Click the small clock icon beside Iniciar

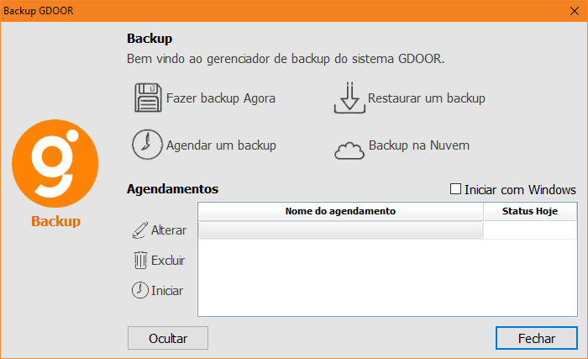(139, 291)
